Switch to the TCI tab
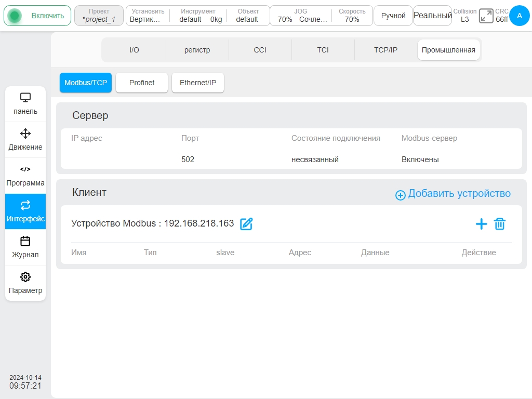The height and width of the screenshot is (399, 532). pyautogui.click(x=323, y=50)
